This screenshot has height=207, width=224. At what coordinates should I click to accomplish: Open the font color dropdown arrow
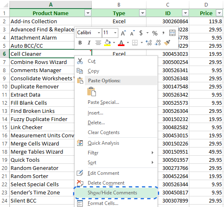pos(128,42)
